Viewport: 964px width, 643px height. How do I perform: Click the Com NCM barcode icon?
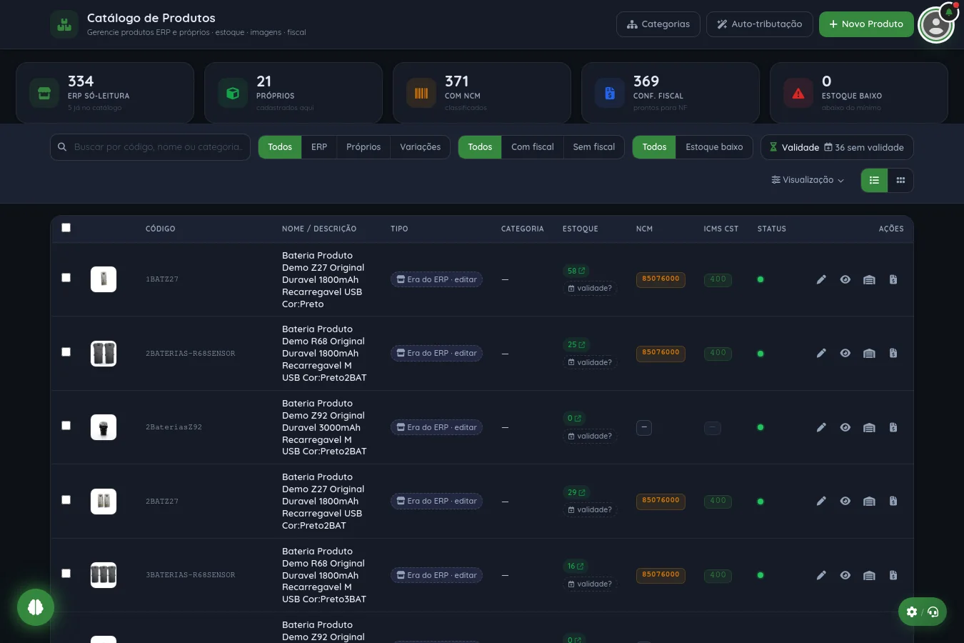(421, 93)
